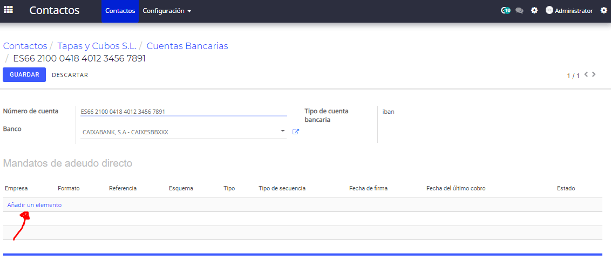Sort by Tipo column header
This screenshot has height=261, width=611.
pyautogui.click(x=229, y=189)
